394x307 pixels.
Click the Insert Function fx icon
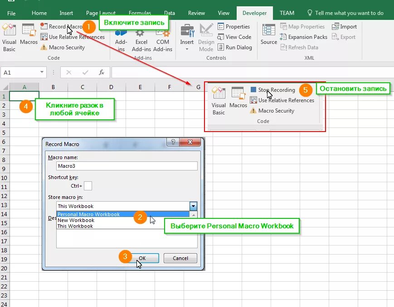point(101,72)
